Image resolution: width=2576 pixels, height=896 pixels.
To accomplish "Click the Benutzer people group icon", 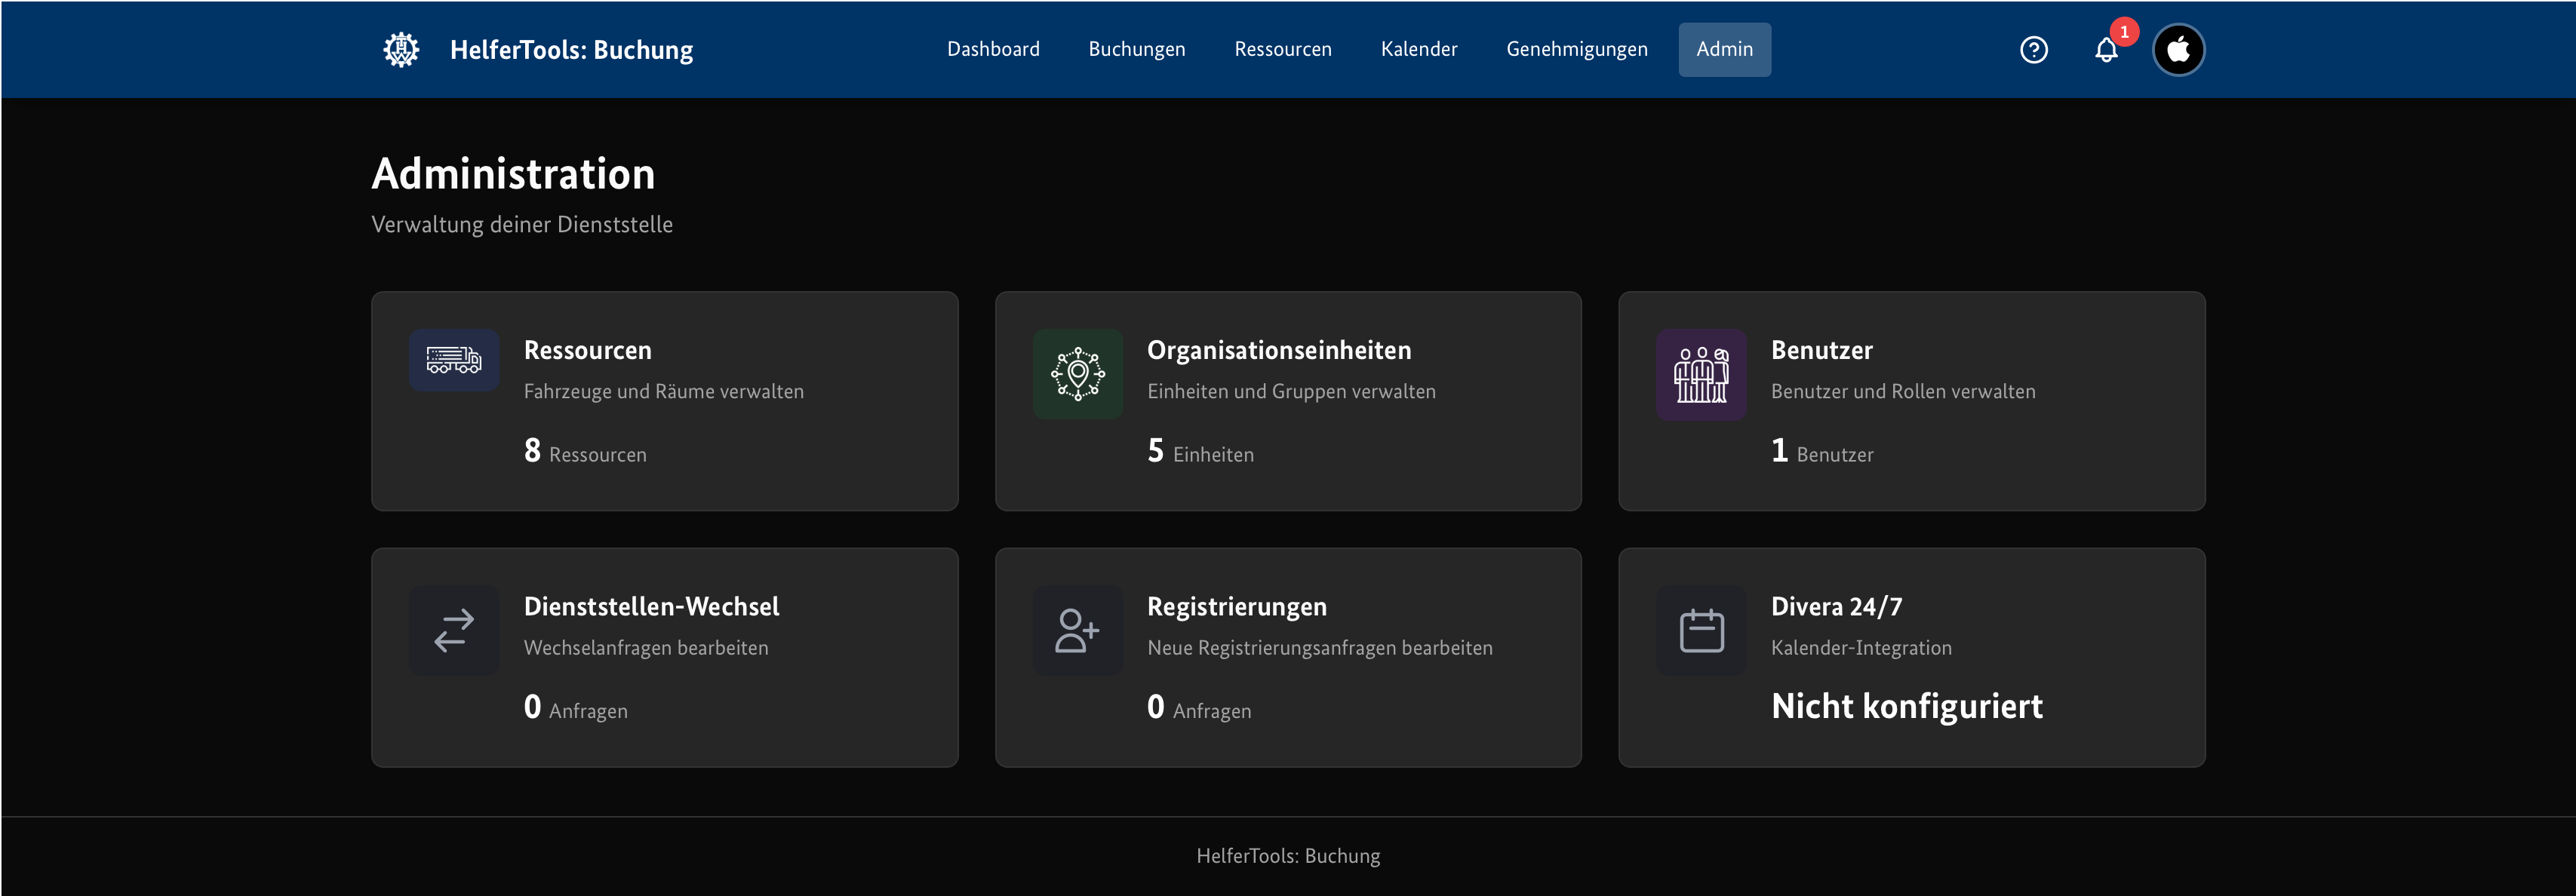I will [1700, 374].
